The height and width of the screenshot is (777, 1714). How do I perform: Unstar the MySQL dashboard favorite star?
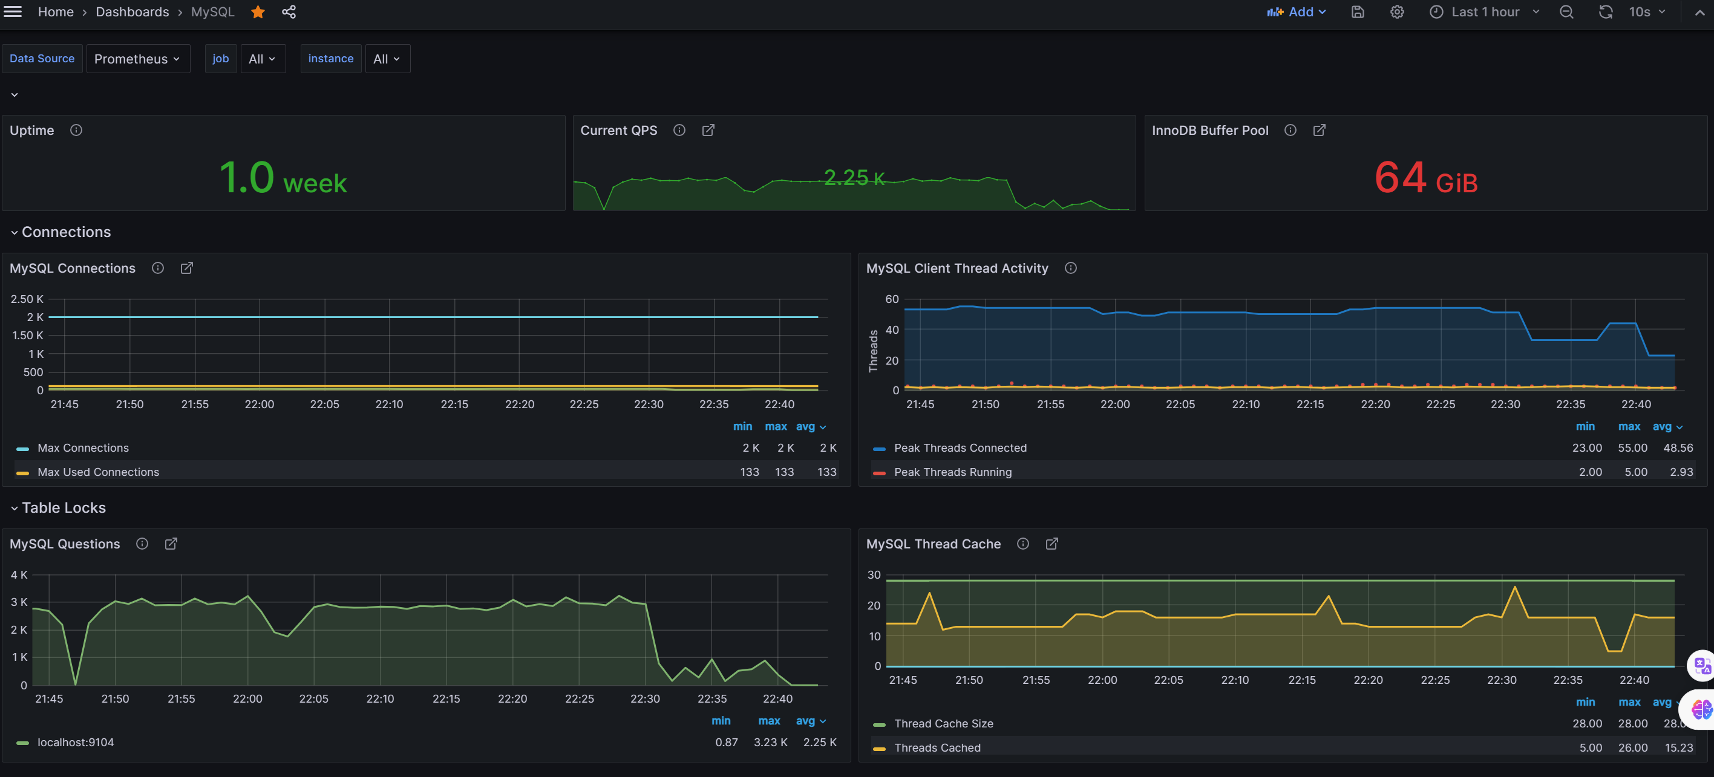[258, 12]
